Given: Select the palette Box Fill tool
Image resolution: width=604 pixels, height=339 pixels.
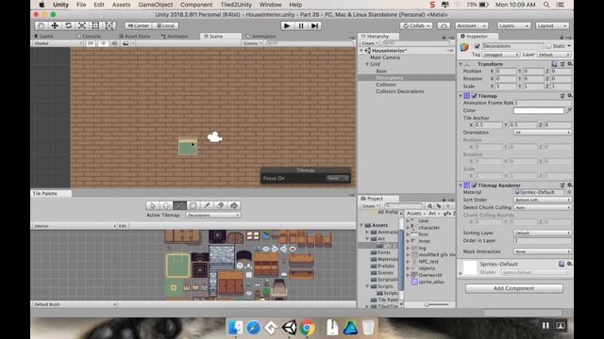Looking at the screenshot, I should 193,205.
